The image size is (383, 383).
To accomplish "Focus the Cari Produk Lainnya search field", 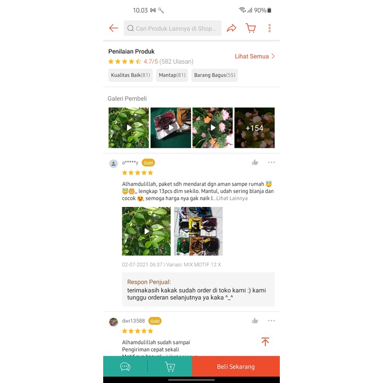I will click(x=172, y=28).
